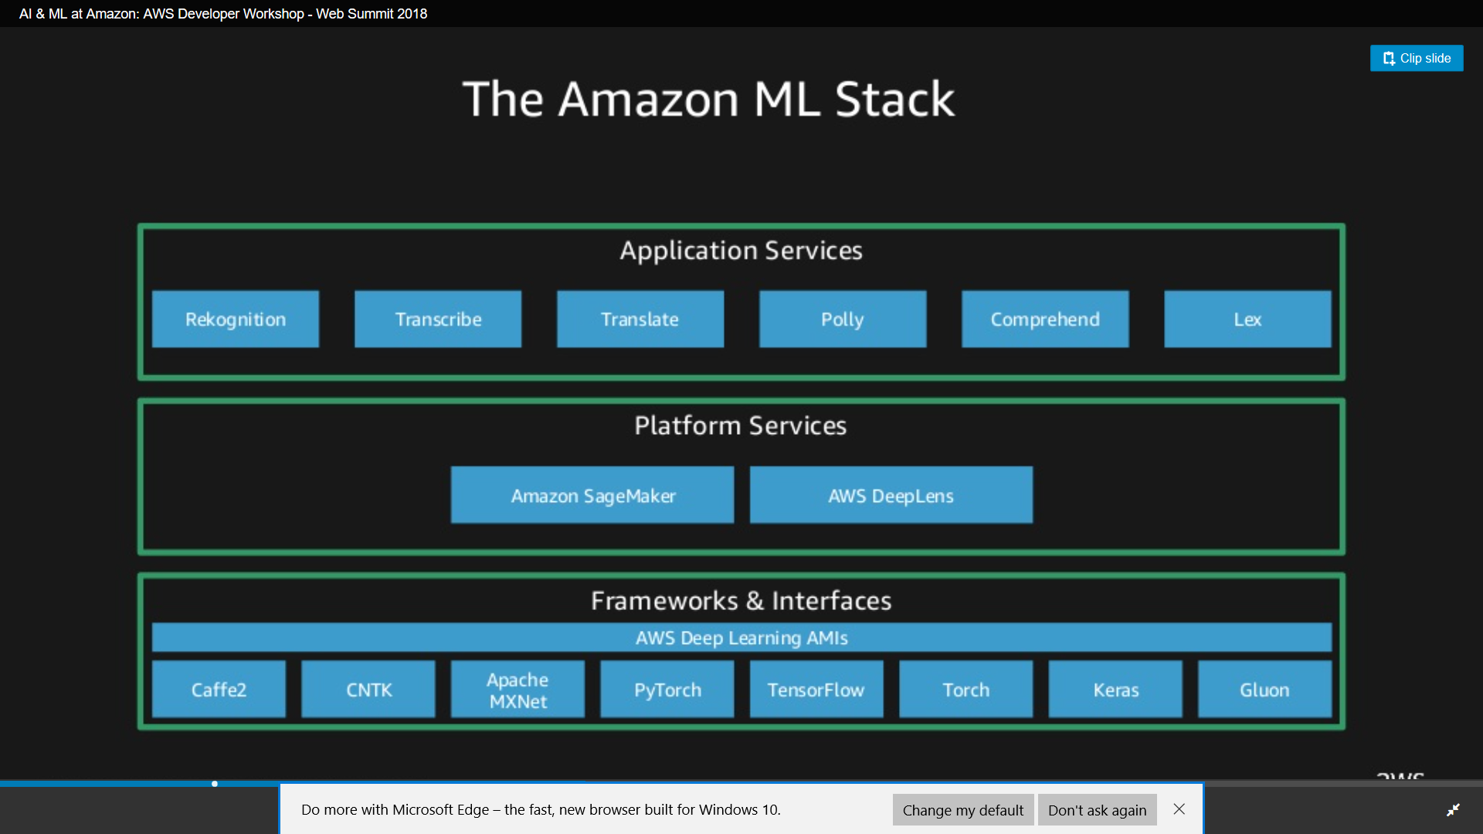Click the Frameworks & Interfaces heading
This screenshot has width=1483, height=834.
point(741,601)
